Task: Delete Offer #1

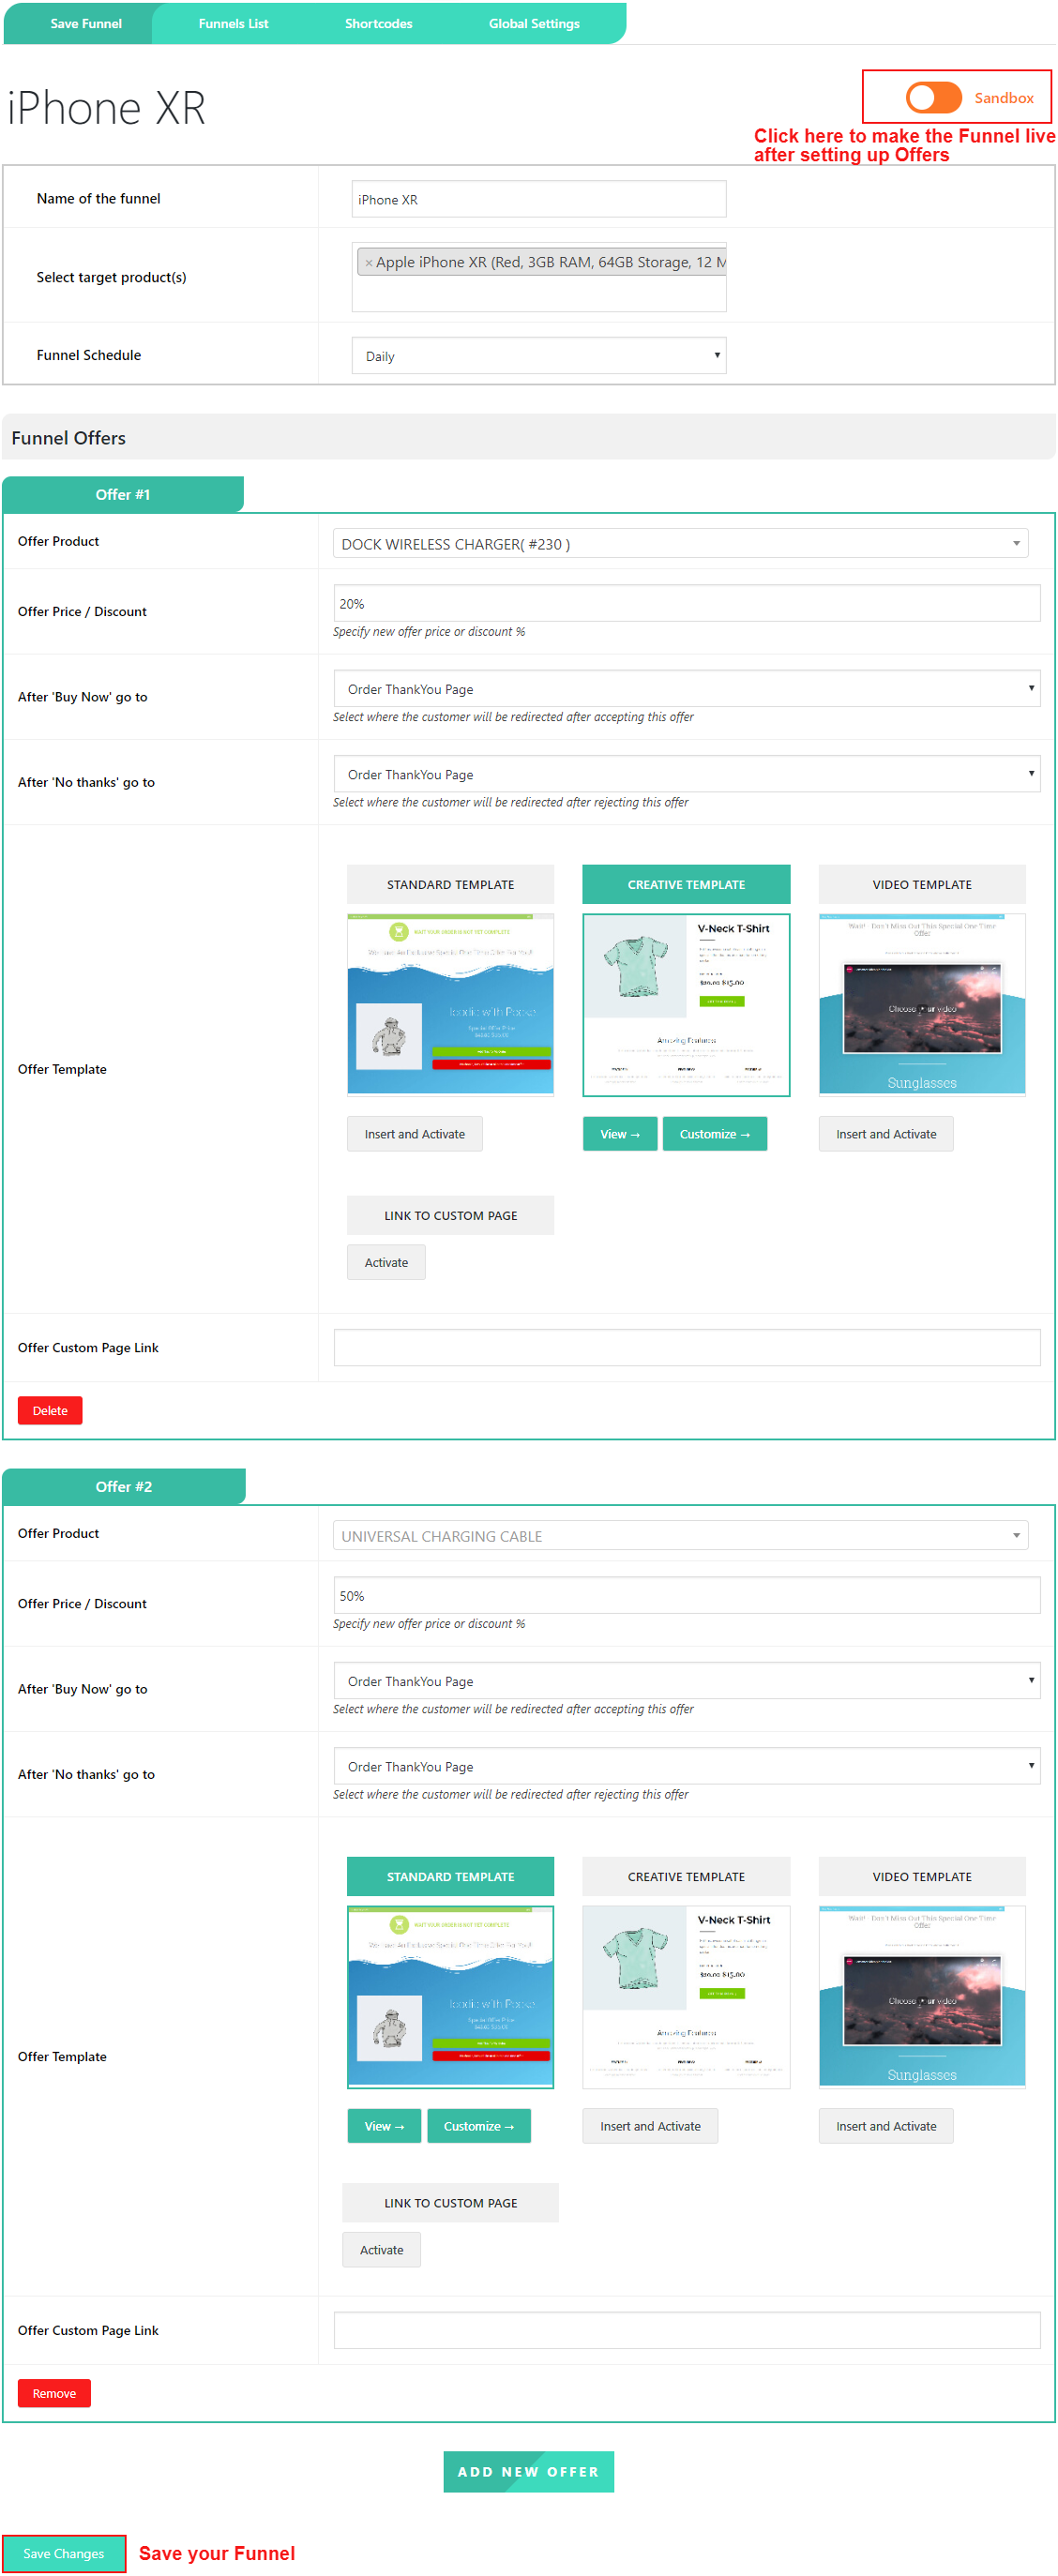Action: (50, 1410)
